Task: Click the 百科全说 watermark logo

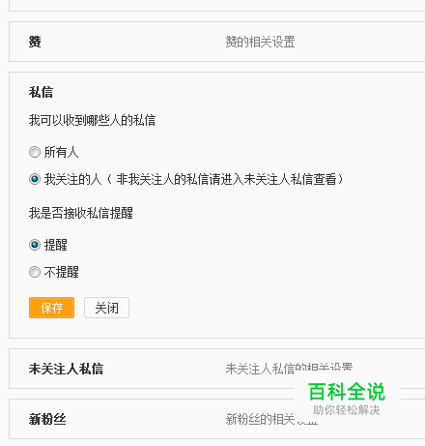Action: pyautogui.click(x=347, y=392)
